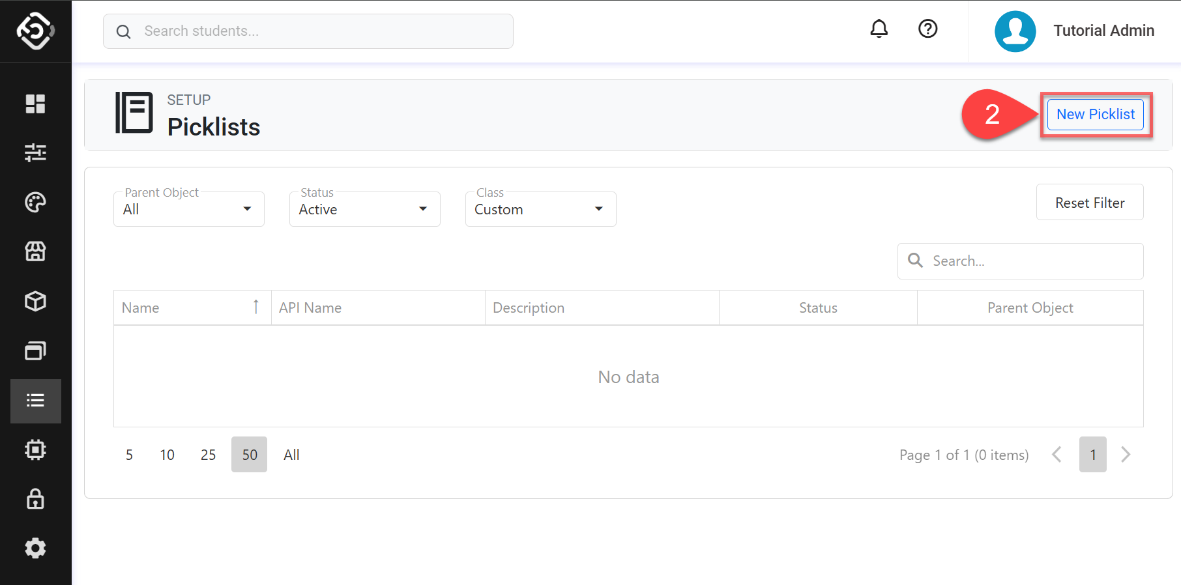Click the Search students input field
The image size is (1181, 585).
point(319,31)
